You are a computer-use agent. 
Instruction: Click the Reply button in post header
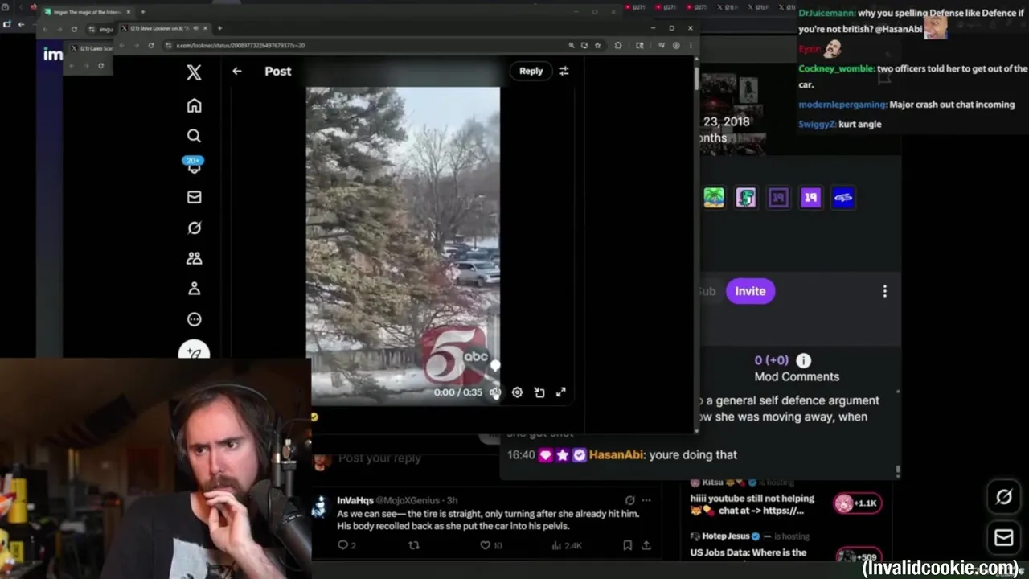point(531,71)
